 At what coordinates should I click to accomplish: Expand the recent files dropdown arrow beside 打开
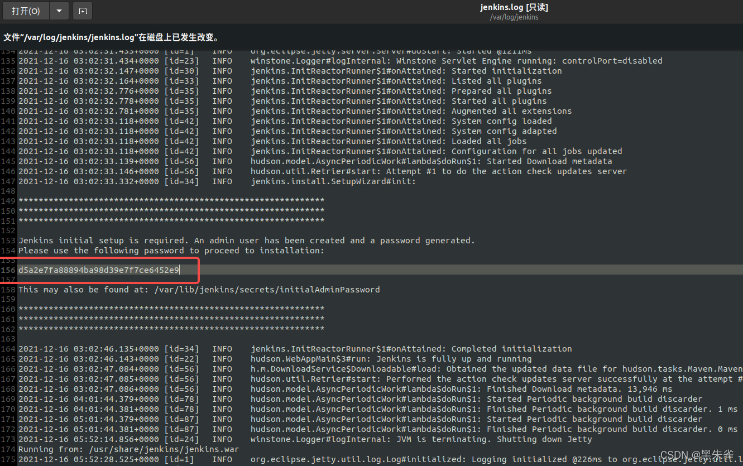(59, 11)
